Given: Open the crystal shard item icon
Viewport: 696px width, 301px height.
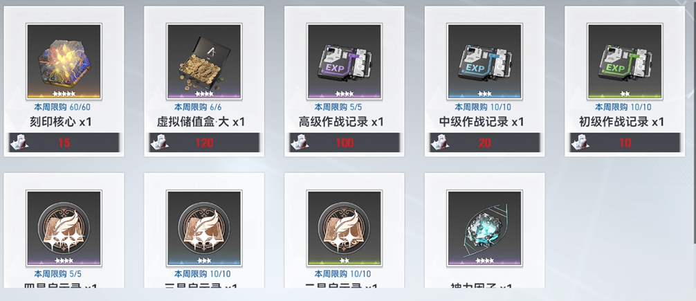Looking at the screenshot, I should 485,228.
